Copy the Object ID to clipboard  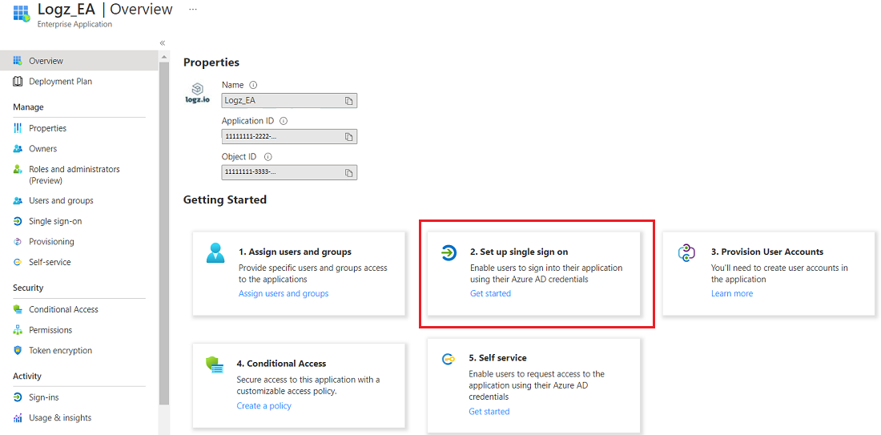pos(349,172)
